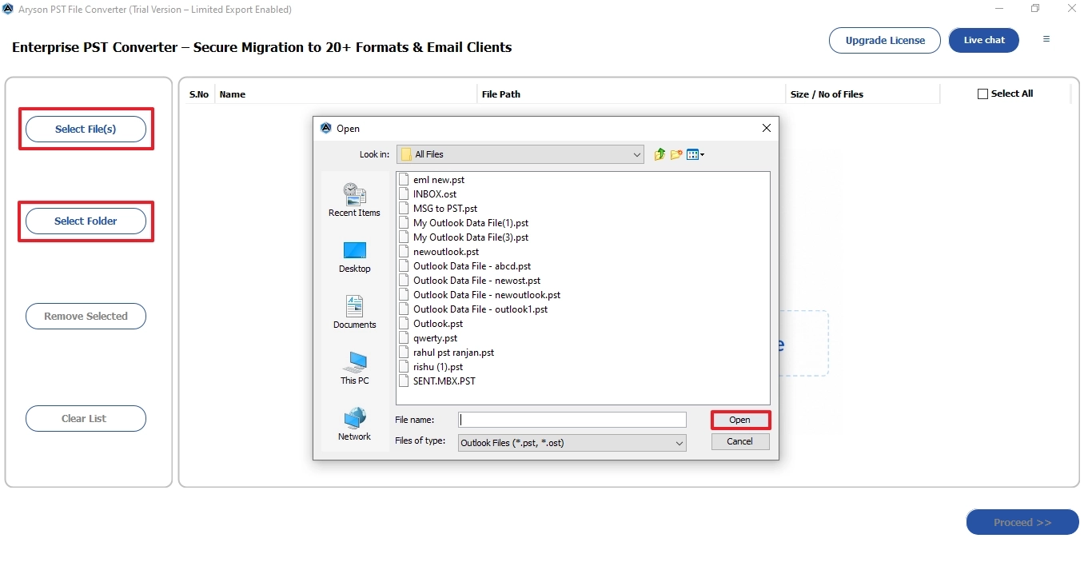Open the hamburger menu beside Live chat

point(1046,39)
